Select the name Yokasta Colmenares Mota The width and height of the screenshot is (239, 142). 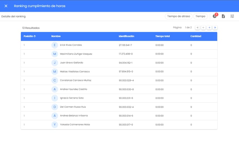75,125
